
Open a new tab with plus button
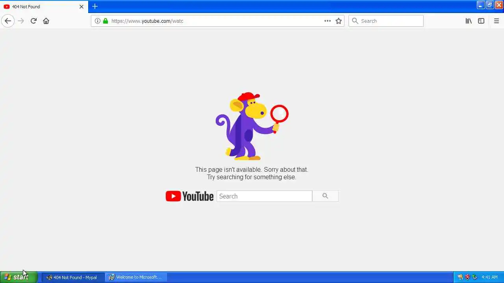tap(95, 6)
